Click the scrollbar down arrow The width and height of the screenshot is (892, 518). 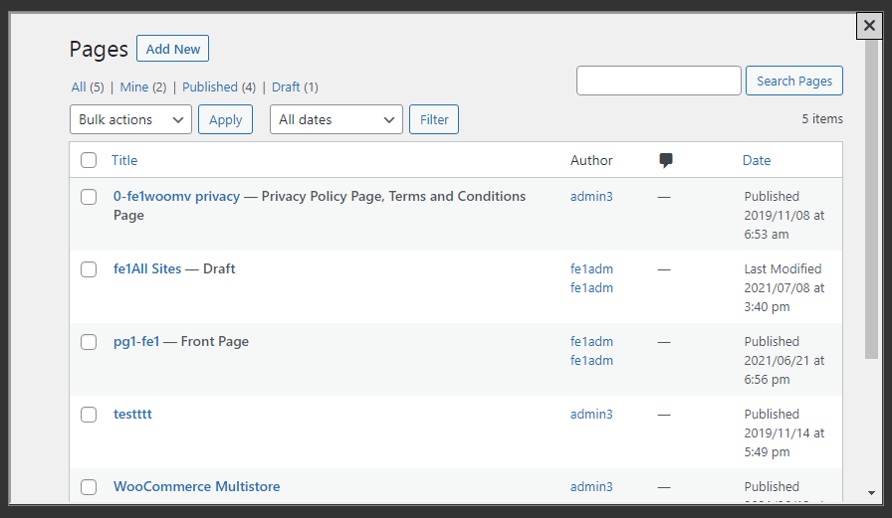tap(871, 492)
